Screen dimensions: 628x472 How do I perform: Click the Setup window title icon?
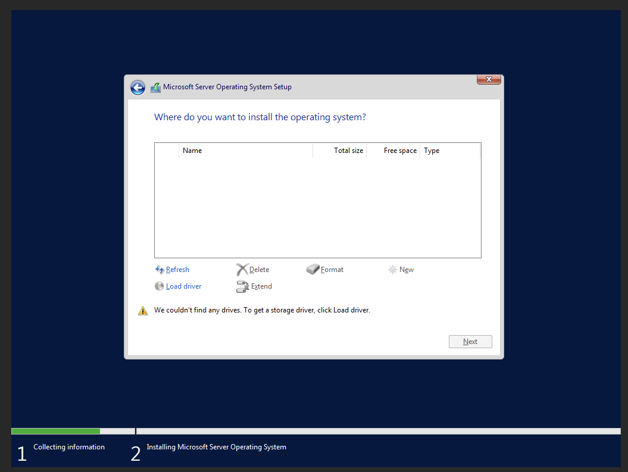click(x=155, y=87)
